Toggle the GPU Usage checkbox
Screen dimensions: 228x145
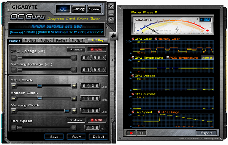tap(159, 112)
